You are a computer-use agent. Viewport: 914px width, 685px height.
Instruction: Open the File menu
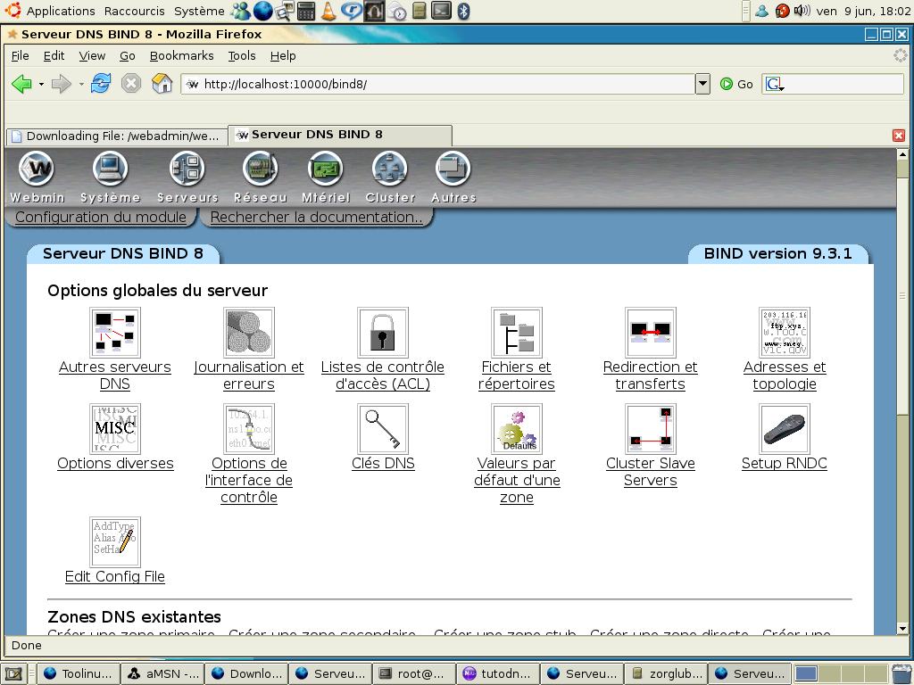[20, 56]
